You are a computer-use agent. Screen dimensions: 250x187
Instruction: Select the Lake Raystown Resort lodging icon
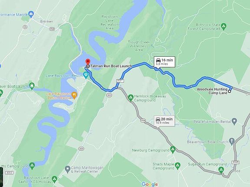pos(86,75)
